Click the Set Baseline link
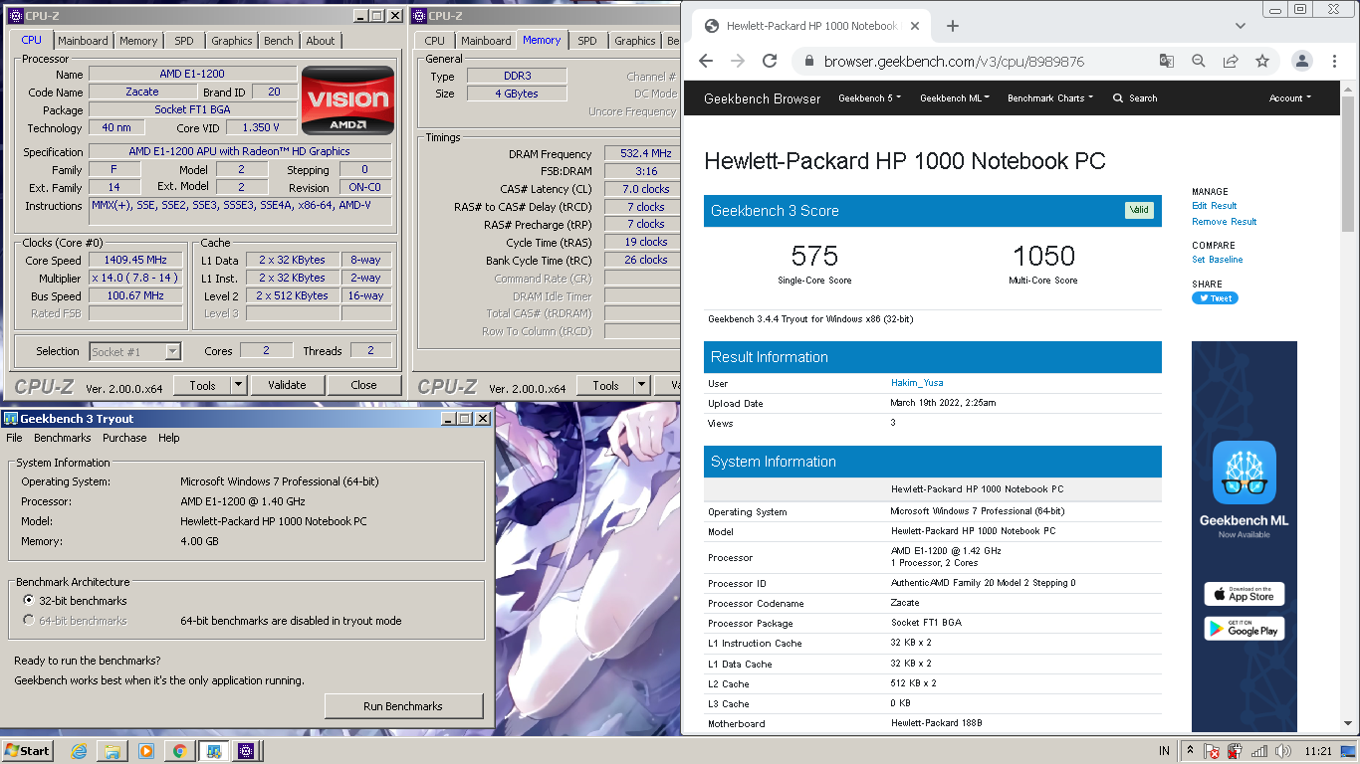 tap(1217, 260)
